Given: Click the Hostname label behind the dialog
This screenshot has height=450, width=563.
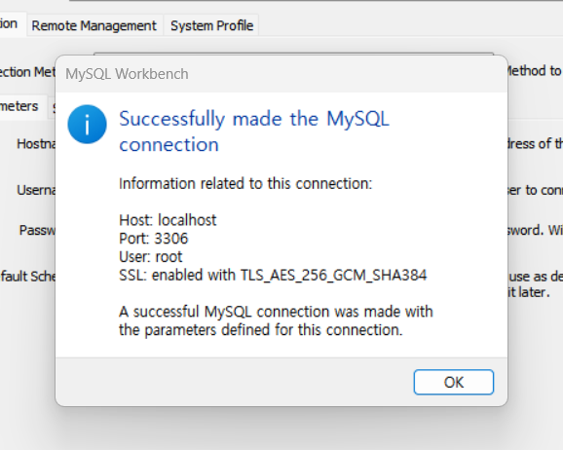Looking at the screenshot, I should point(36,143).
